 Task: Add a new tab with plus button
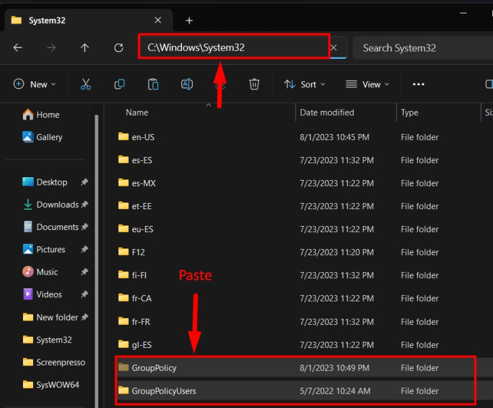[189, 20]
